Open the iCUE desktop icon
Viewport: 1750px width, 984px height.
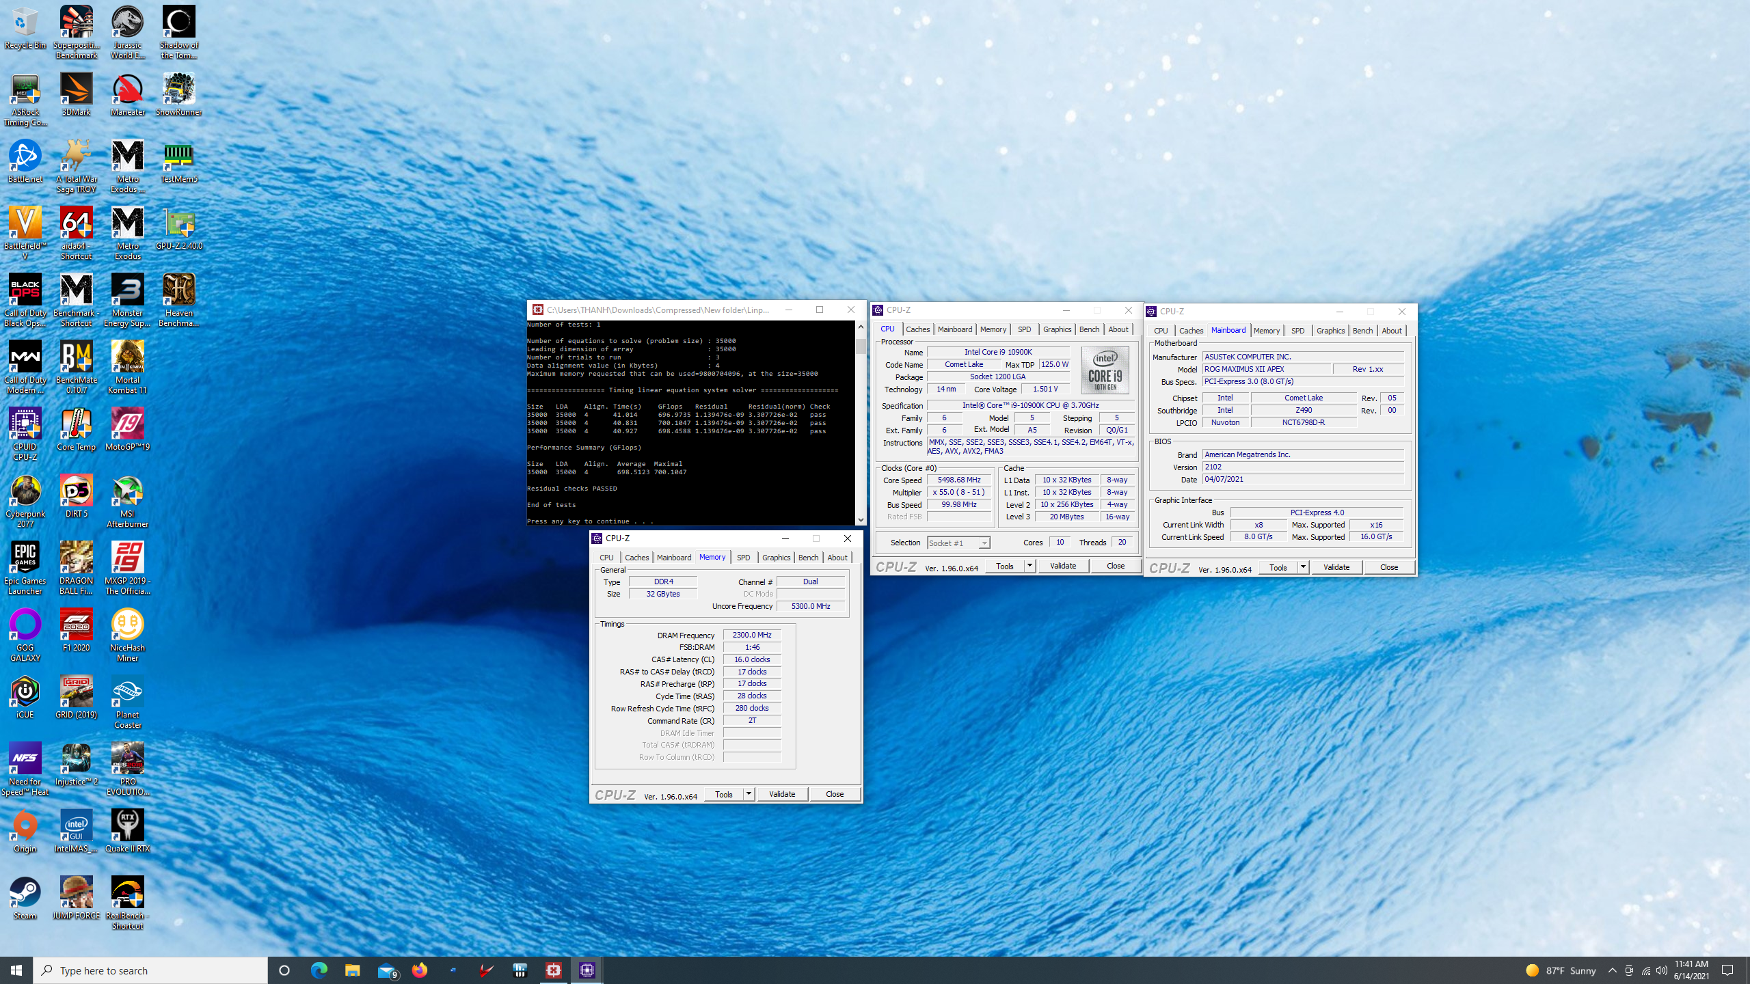[25, 697]
